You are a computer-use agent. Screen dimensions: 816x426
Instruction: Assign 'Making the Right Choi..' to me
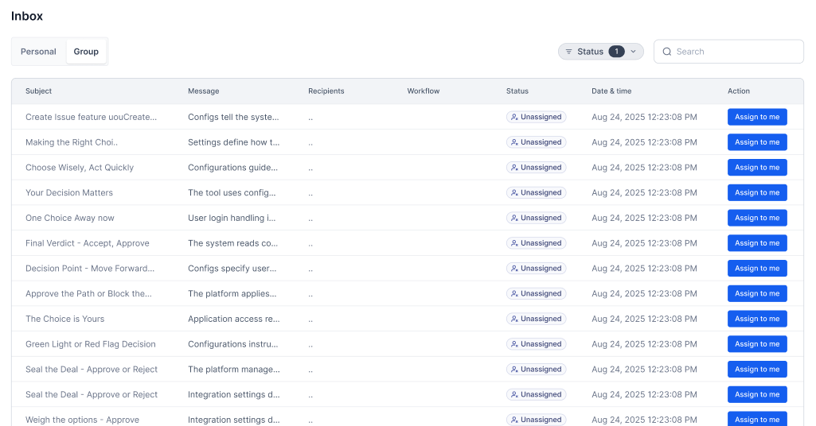tap(756, 142)
